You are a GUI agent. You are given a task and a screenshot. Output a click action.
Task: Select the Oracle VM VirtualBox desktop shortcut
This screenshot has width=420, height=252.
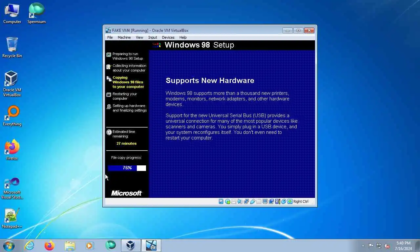pos(12,84)
